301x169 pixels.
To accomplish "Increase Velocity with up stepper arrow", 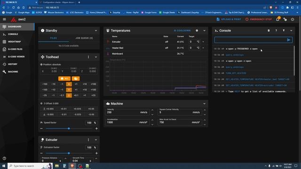I will click(x=152, y=110).
